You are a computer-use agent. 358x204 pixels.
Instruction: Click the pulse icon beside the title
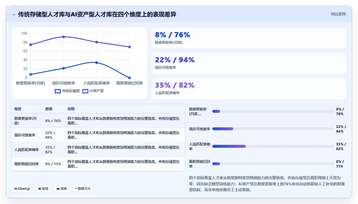(x=14, y=15)
